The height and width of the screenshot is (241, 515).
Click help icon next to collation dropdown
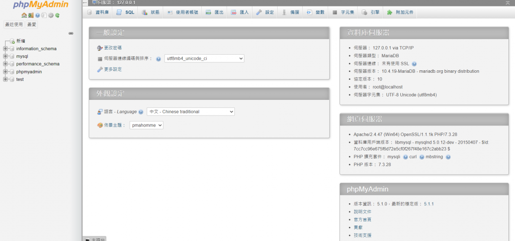pos(158,59)
